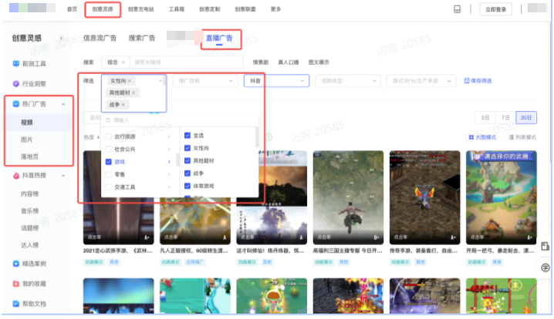This screenshot has height=319, width=554.
Task: Expand the 出行旅游 submenu arrow
Action: [x=169, y=136]
